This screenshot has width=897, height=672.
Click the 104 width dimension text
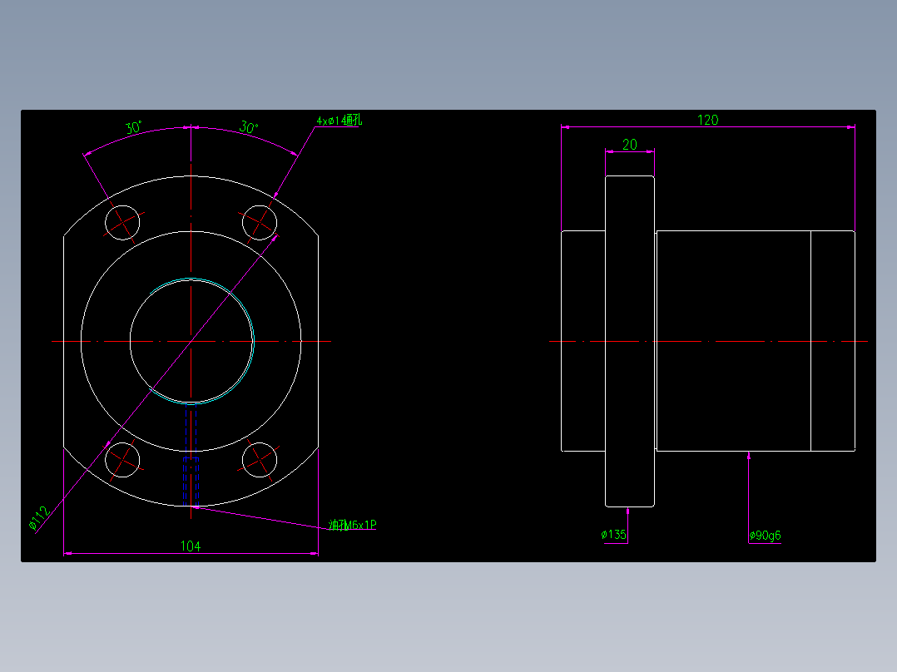[191, 546]
